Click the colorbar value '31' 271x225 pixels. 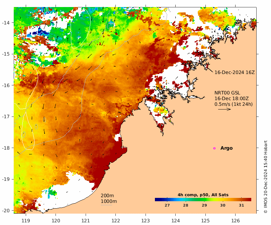click(242, 205)
